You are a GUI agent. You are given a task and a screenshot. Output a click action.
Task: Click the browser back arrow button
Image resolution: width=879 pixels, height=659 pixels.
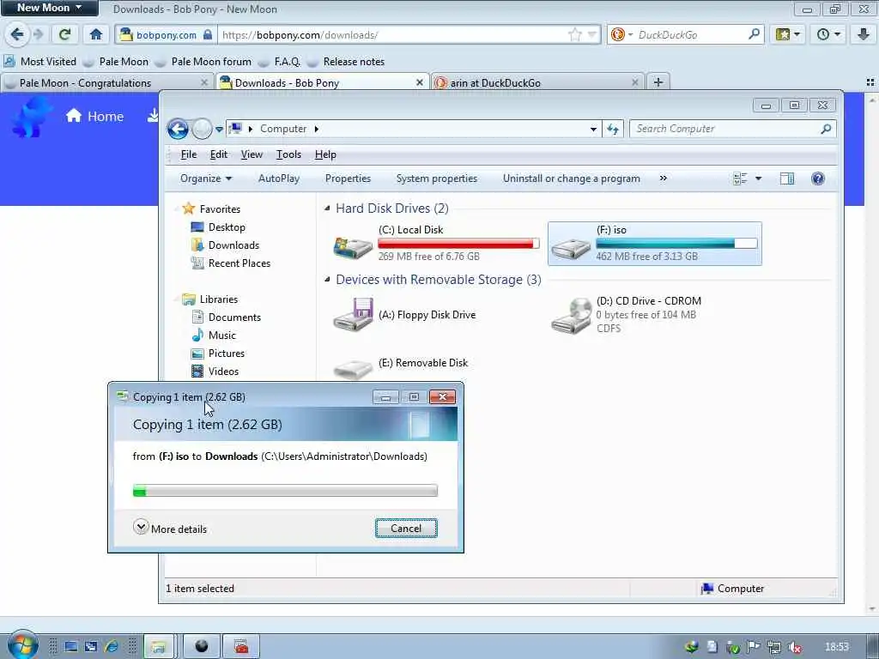[17, 34]
